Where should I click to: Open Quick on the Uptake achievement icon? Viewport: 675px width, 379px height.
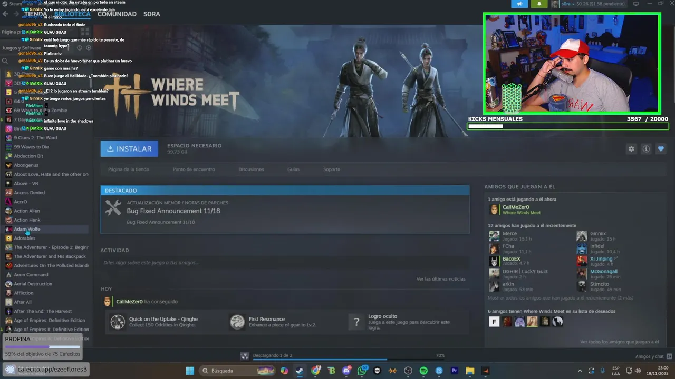coord(118,321)
